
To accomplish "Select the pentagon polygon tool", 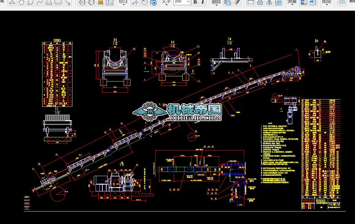I will click(21, 2).
